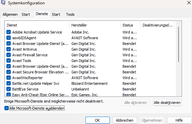The image size is (192, 124).
Task: Toggle the AvastWscReporter checkbox
Action: click(8, 78)
